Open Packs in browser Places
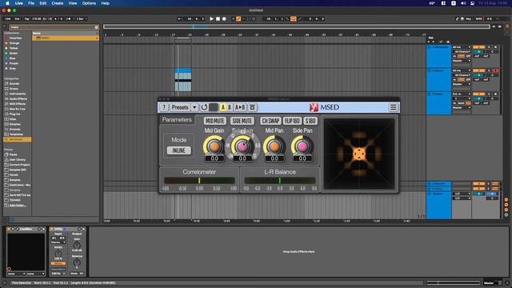 point(14,154)
